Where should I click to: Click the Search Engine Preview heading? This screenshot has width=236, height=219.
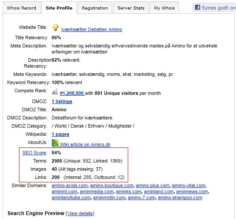tap(36, 213)
